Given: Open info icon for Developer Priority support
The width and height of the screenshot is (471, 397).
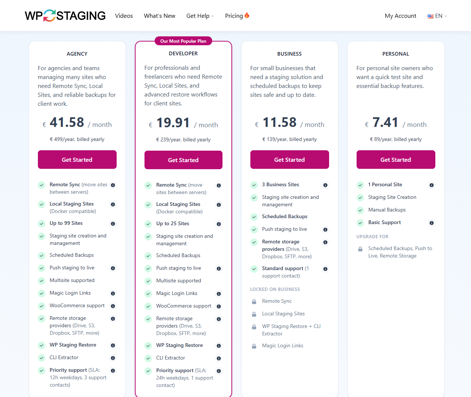Looking at the screenshot, I should (219, 371).
